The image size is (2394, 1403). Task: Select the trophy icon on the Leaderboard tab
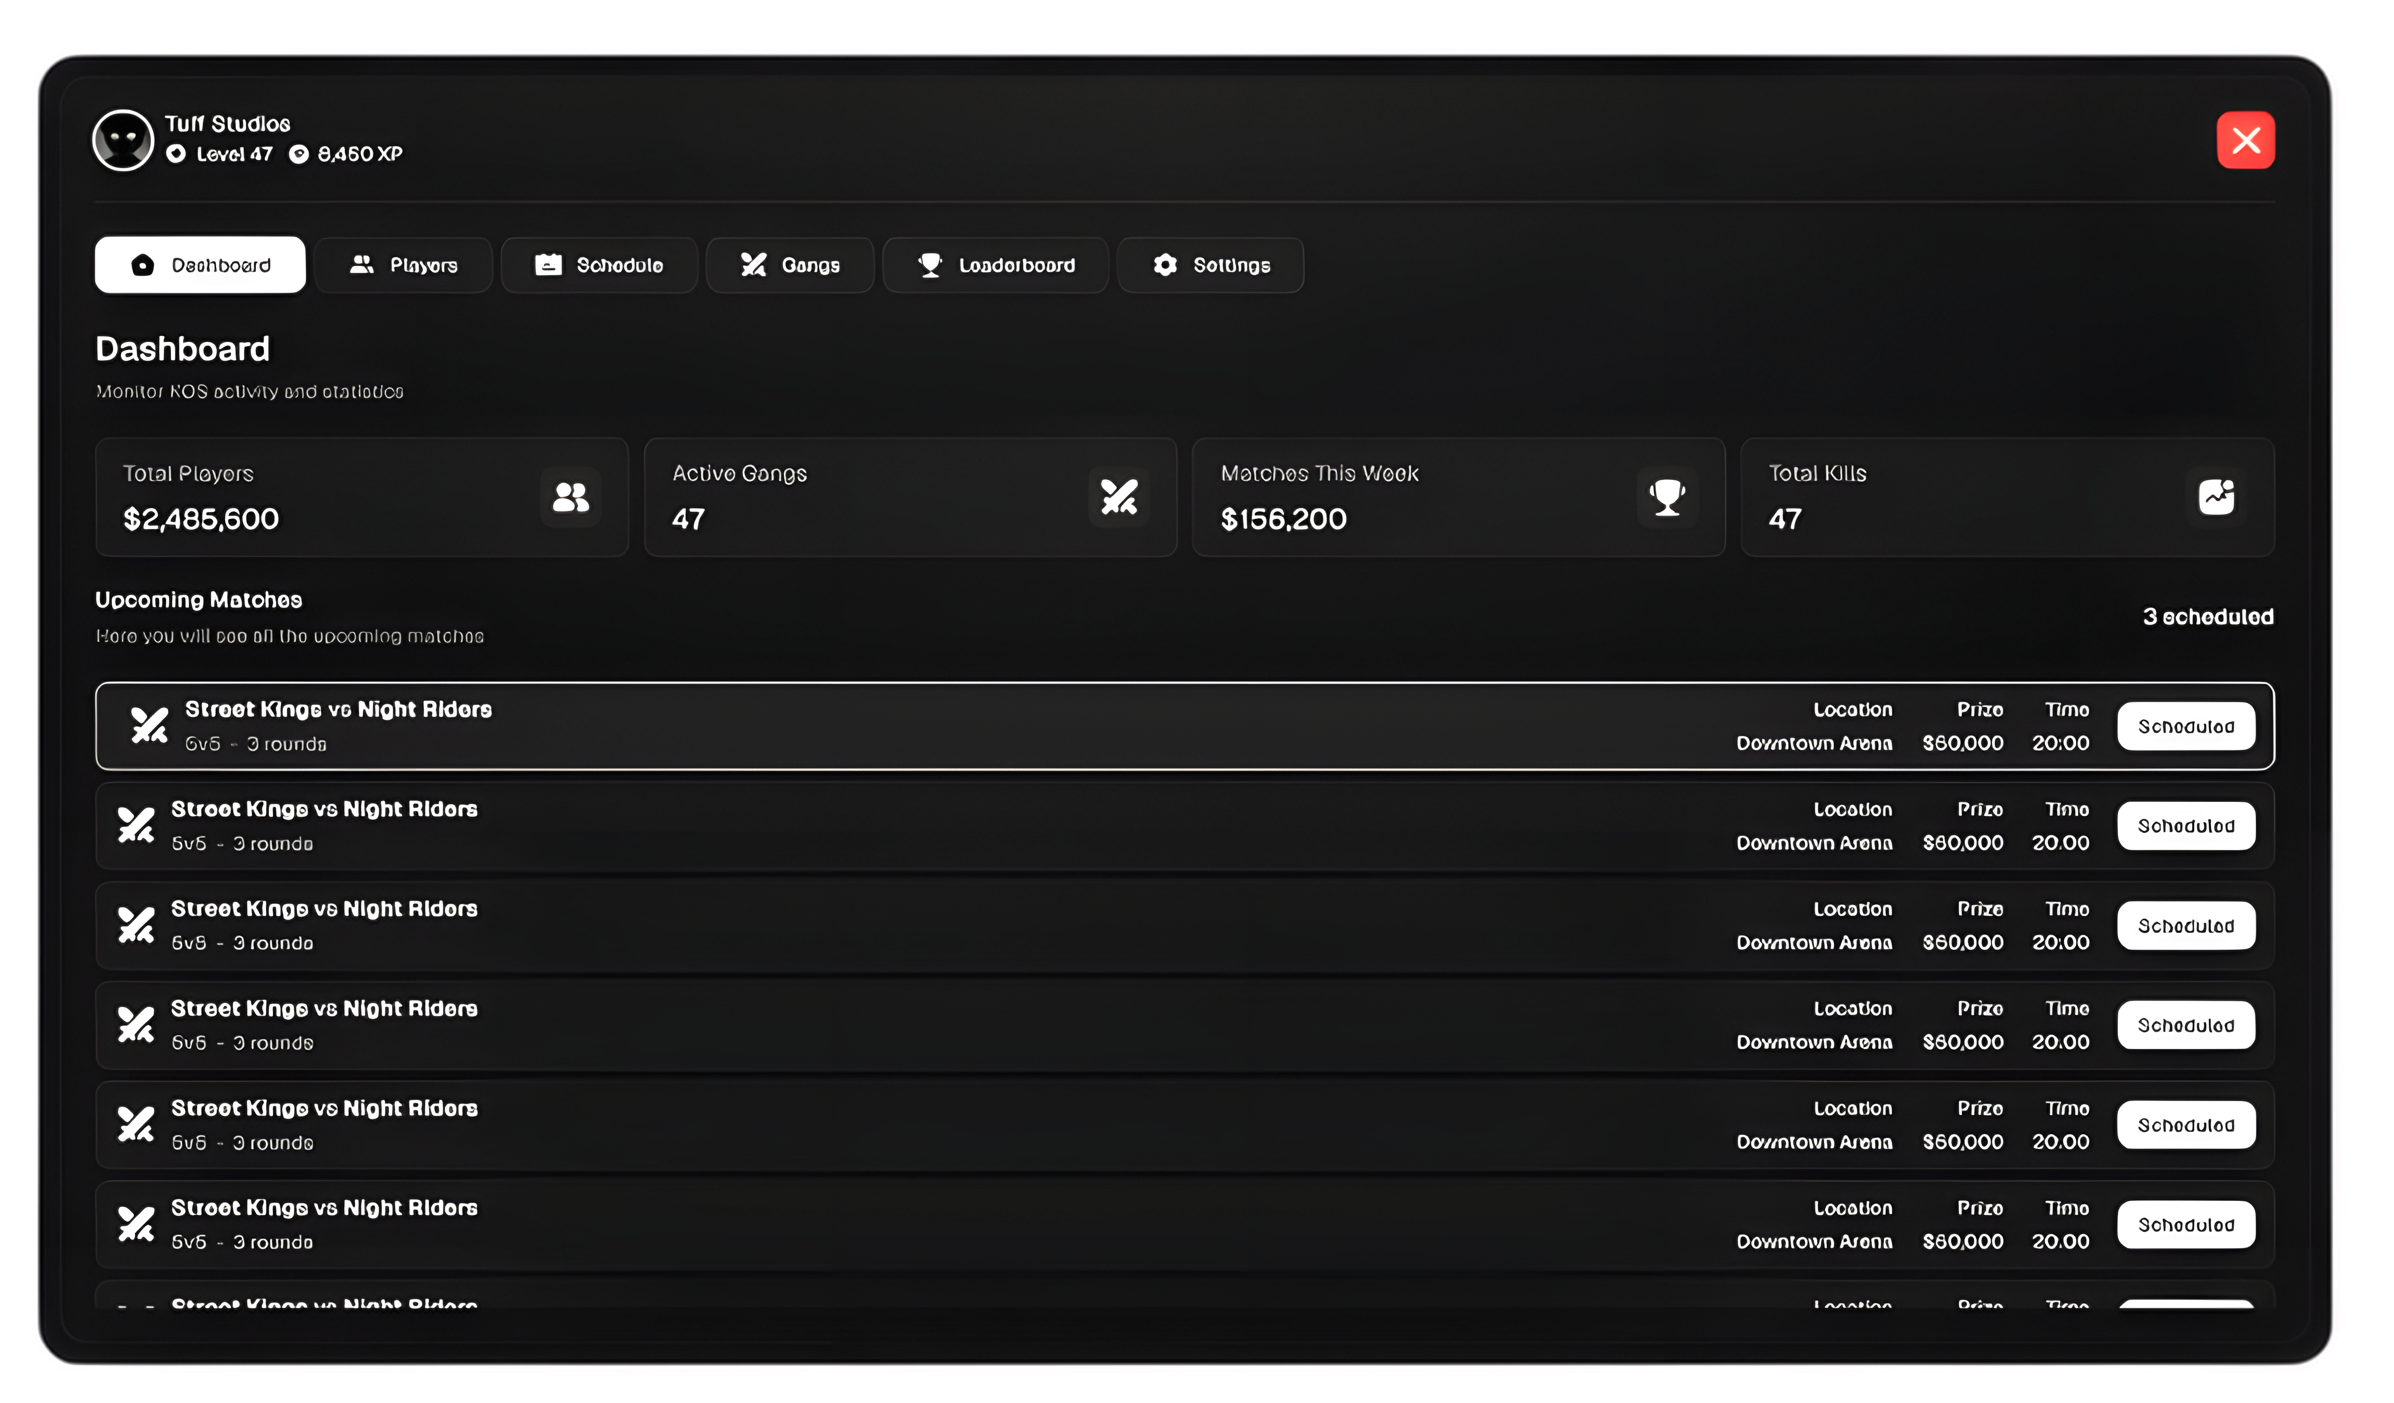tap(930, 265)
